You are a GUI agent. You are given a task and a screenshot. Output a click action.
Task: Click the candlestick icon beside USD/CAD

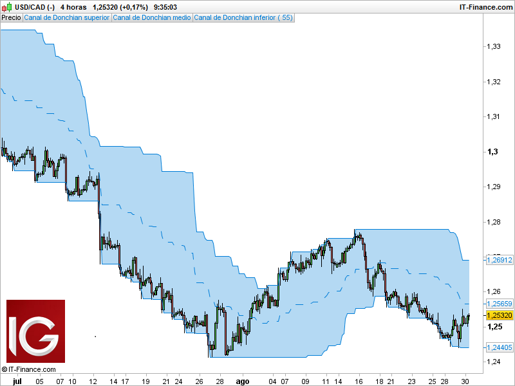(x=7, y=7)
